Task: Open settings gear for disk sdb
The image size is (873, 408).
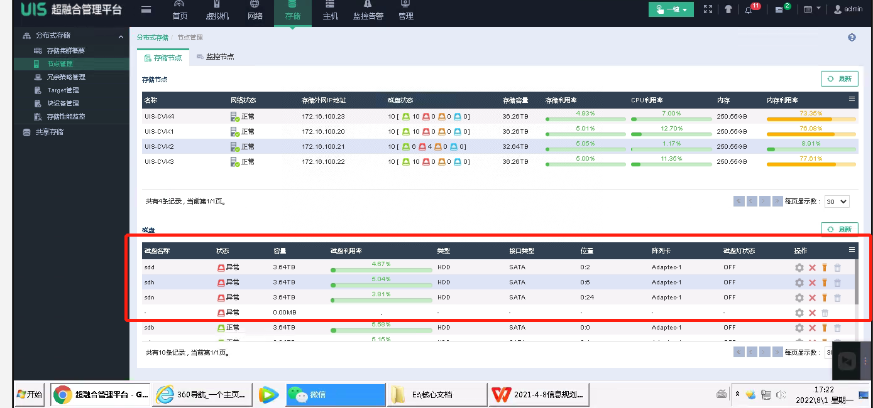Action: coord(799,328)
